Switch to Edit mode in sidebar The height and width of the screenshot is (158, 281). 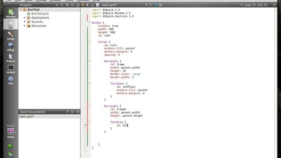11,24
